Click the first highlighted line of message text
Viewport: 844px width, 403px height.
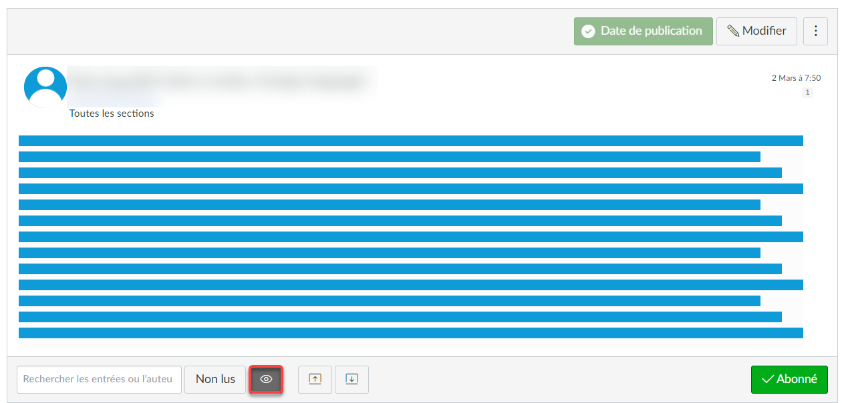[410, 141]
